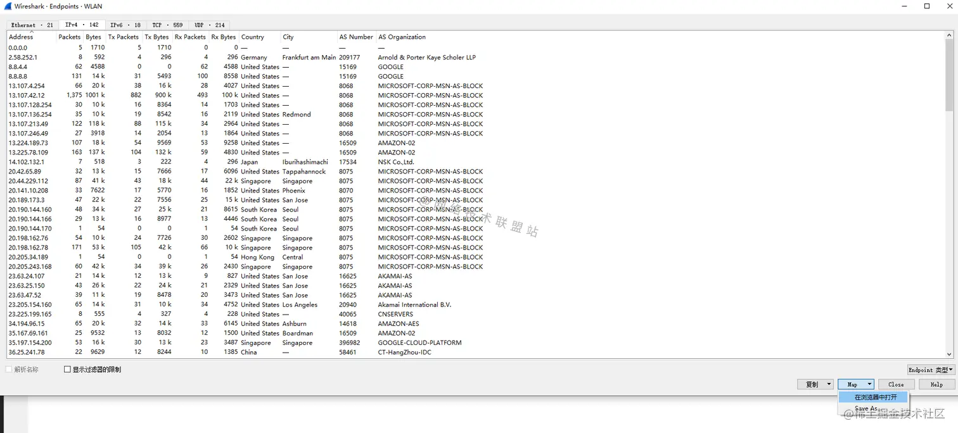Sort by the Rx Packets column header

click(191, 37)
